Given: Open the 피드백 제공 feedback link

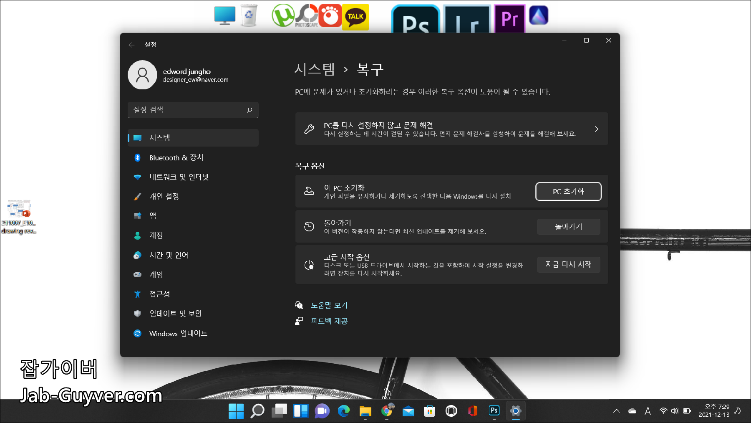Looking at the screenshot, I should tap(329, 321).
